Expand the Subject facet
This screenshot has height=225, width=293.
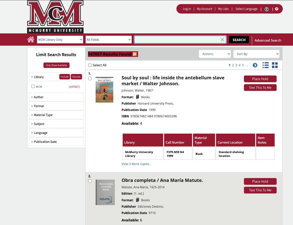point(56,124)
